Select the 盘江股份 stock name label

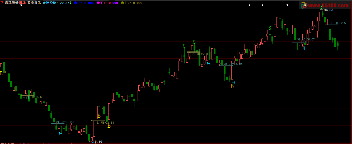(12, 3)
